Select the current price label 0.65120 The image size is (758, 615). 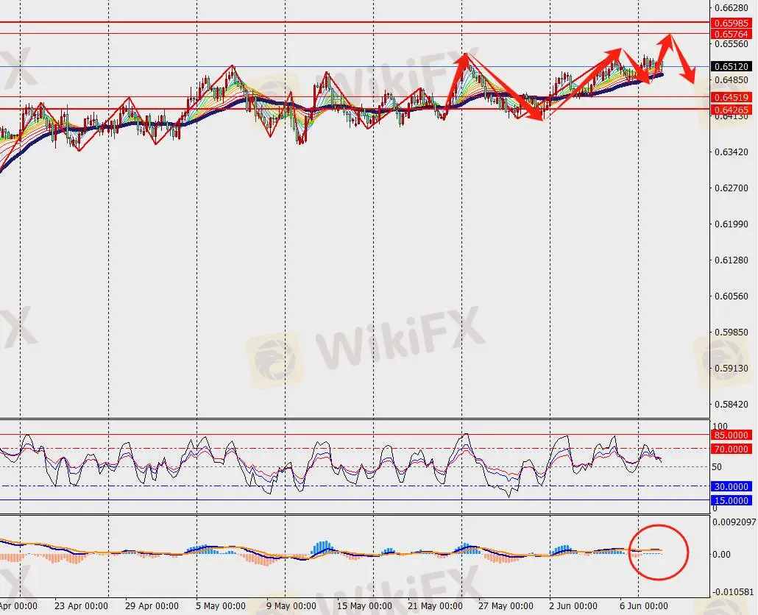[732, 66]
